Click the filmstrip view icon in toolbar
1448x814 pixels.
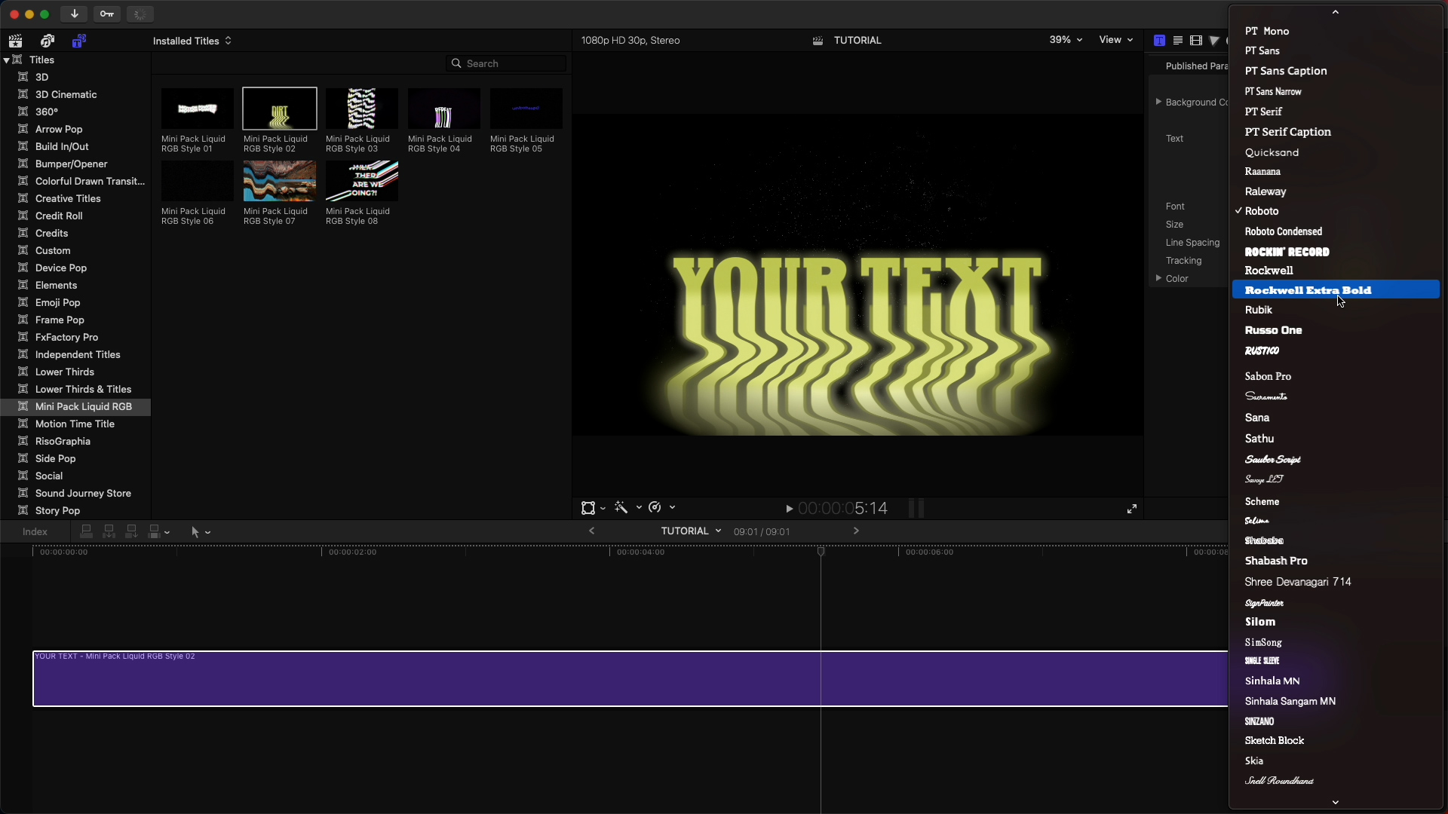click(1195, 41)
